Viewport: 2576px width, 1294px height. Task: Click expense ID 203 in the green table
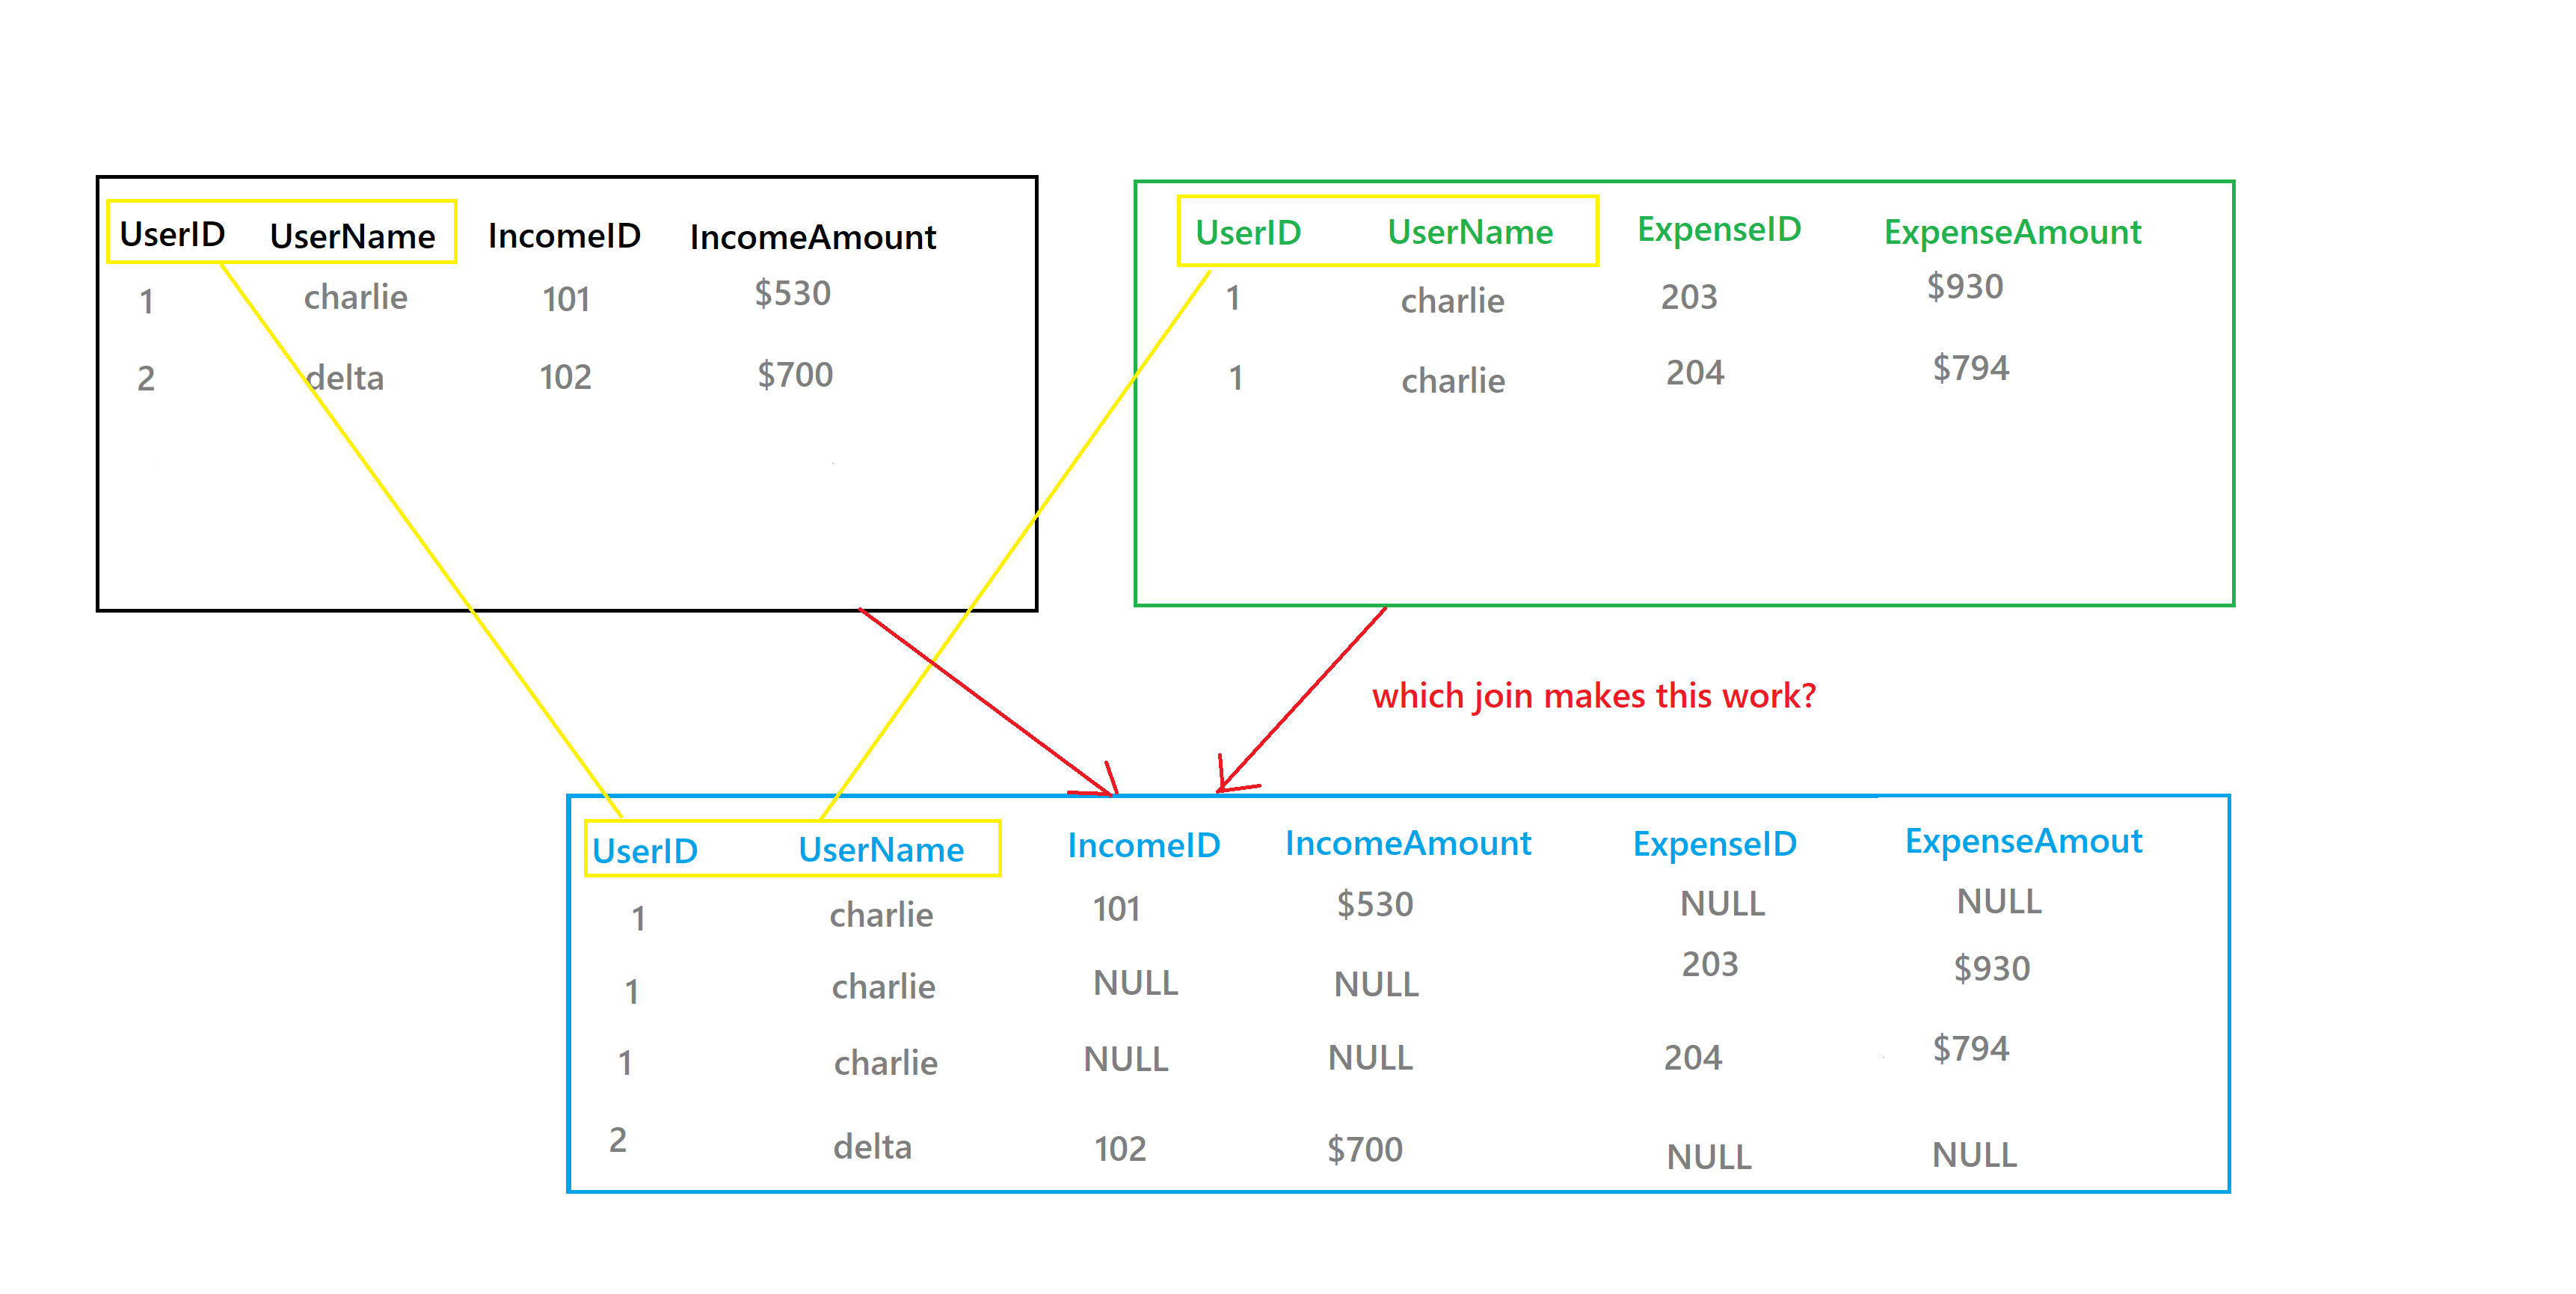tap(1689, 297)
